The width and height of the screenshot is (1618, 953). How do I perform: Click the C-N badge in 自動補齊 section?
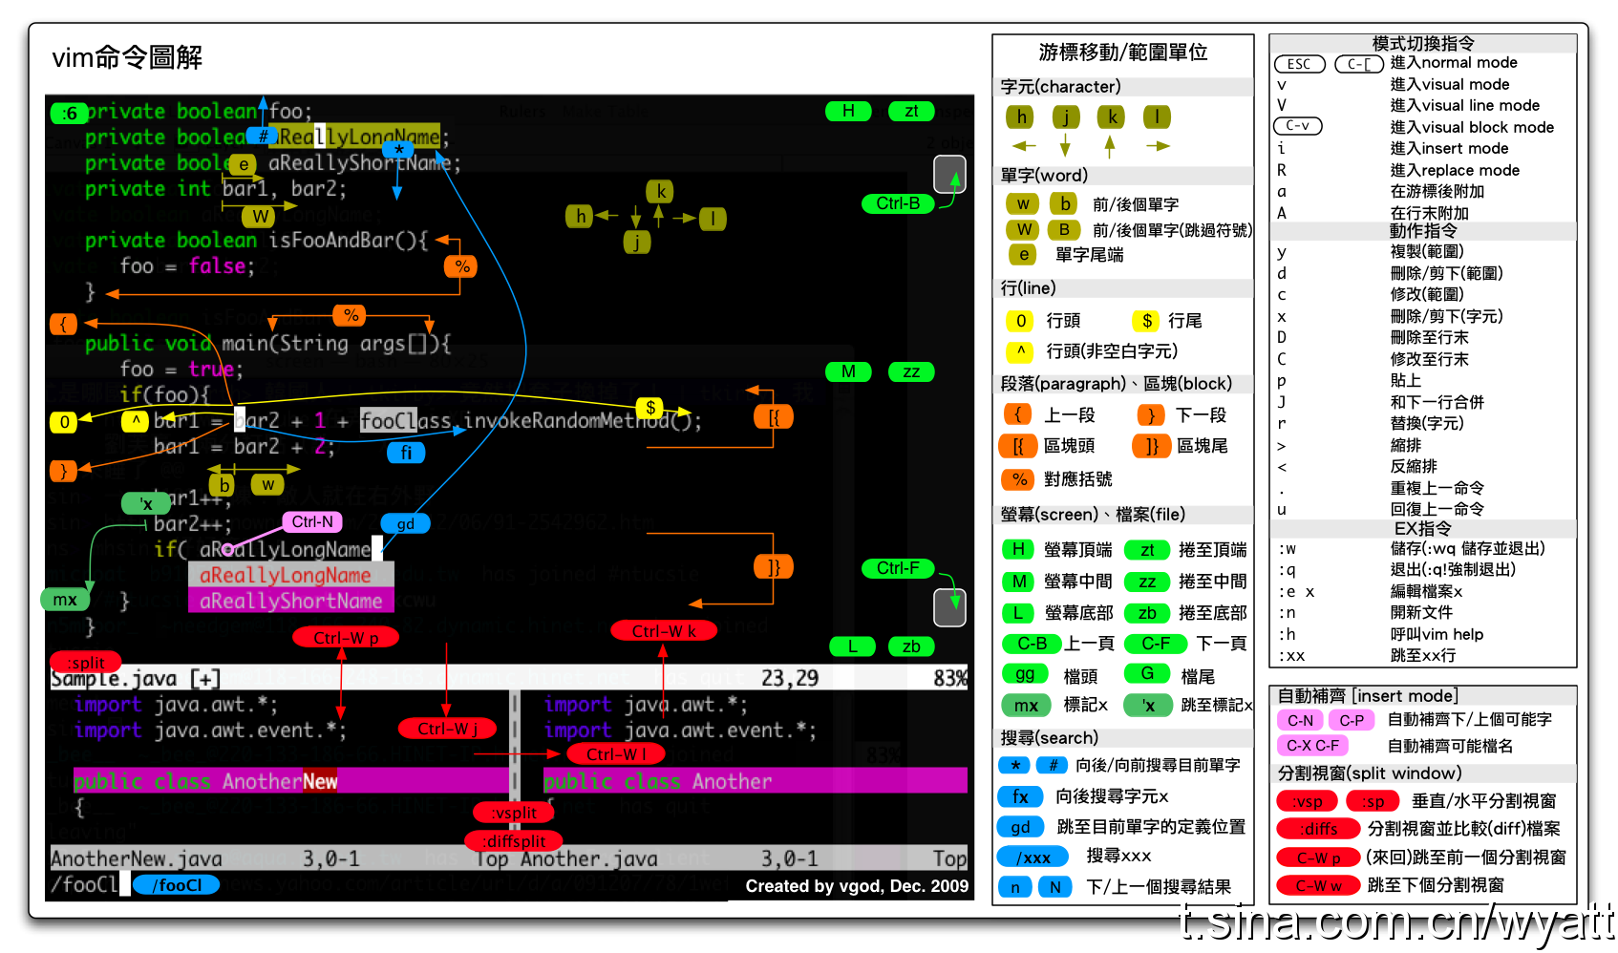tap(1300, 720)
